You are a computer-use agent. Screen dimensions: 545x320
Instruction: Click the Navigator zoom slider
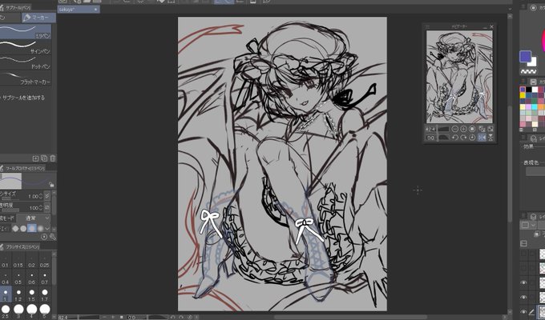coord(443,129)
